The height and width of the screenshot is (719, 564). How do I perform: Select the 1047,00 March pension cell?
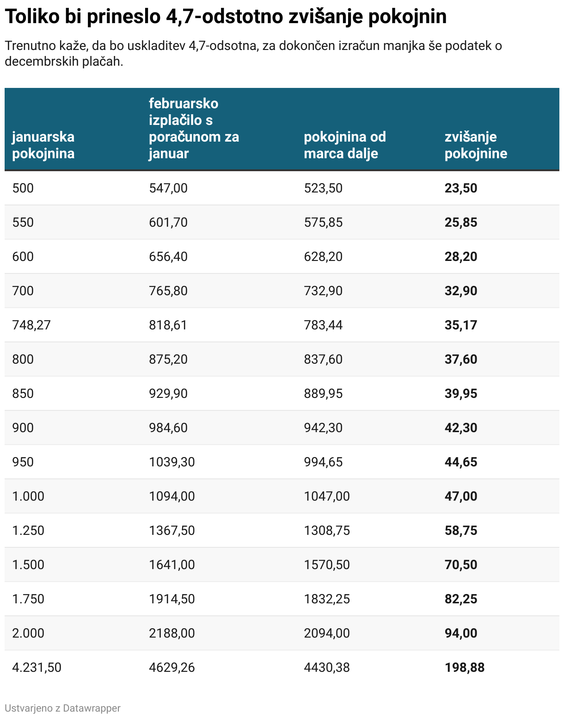(326, 496)
